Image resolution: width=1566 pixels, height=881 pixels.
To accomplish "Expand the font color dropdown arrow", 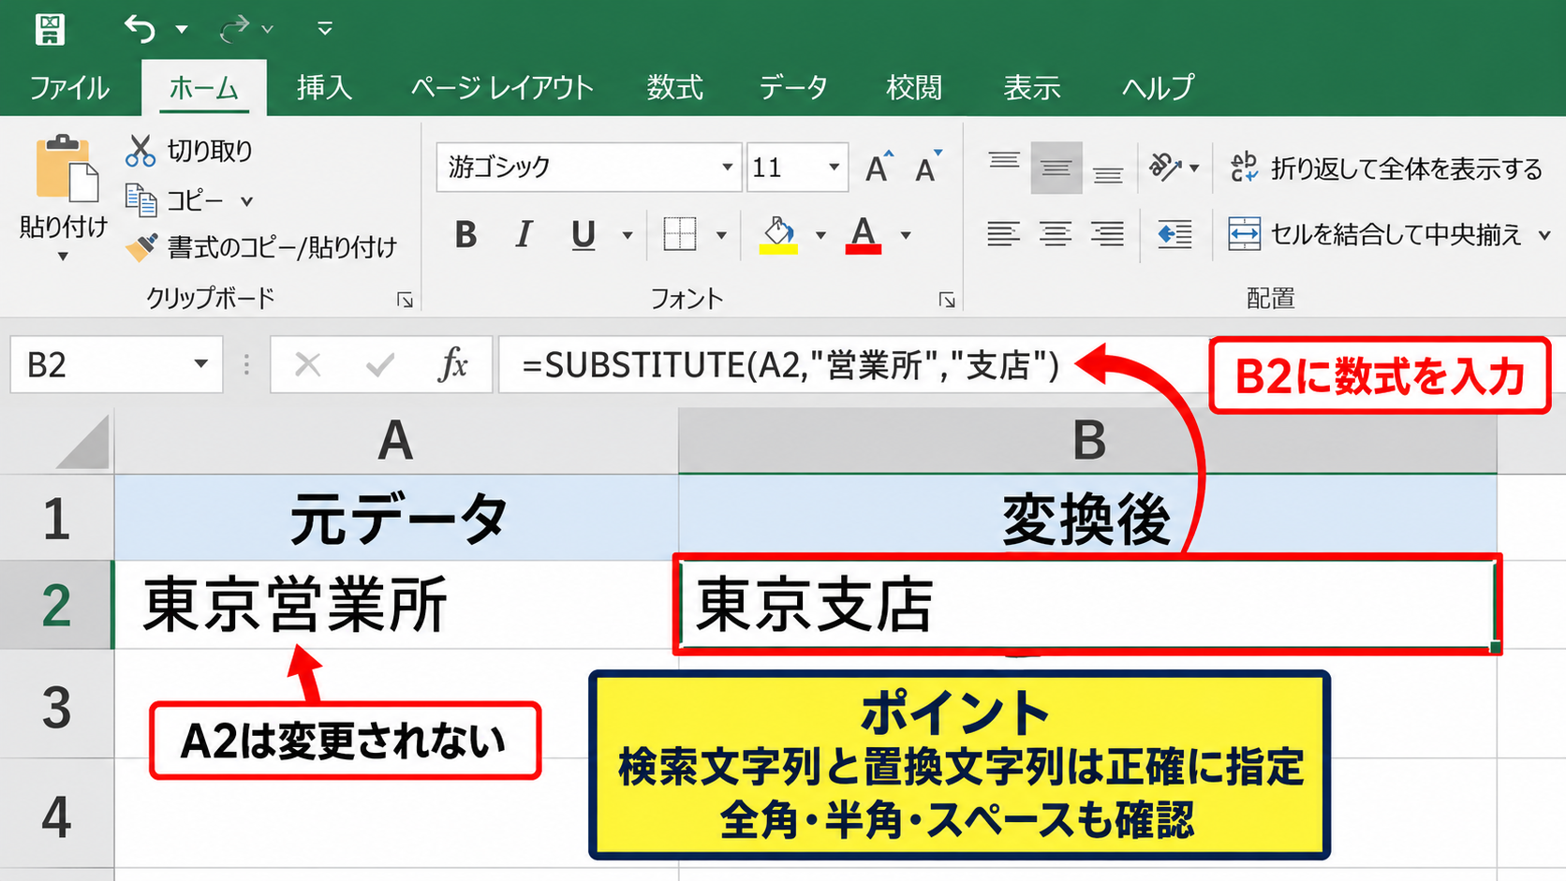I will click(x=906, y=235).
